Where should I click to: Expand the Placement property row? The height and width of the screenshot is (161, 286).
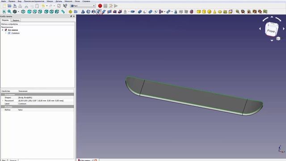point(3,101)
